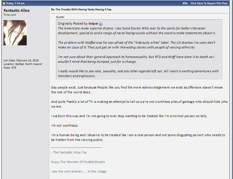The height and width of the screenshot is (179, 233).
Task: Click the Gay people exist paragraph
Action: 137,90
